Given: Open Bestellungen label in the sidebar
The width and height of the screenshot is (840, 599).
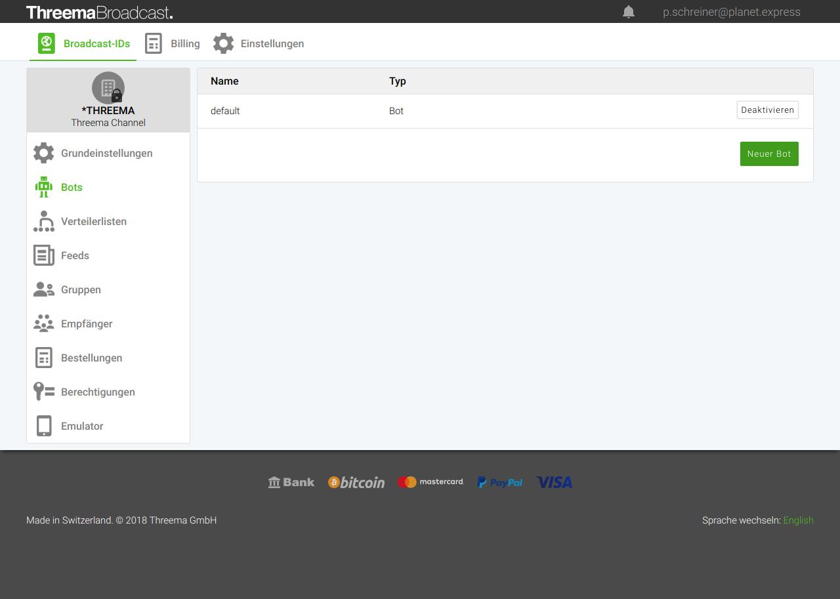Looking at the screenshot, I should tap(92, 358).
